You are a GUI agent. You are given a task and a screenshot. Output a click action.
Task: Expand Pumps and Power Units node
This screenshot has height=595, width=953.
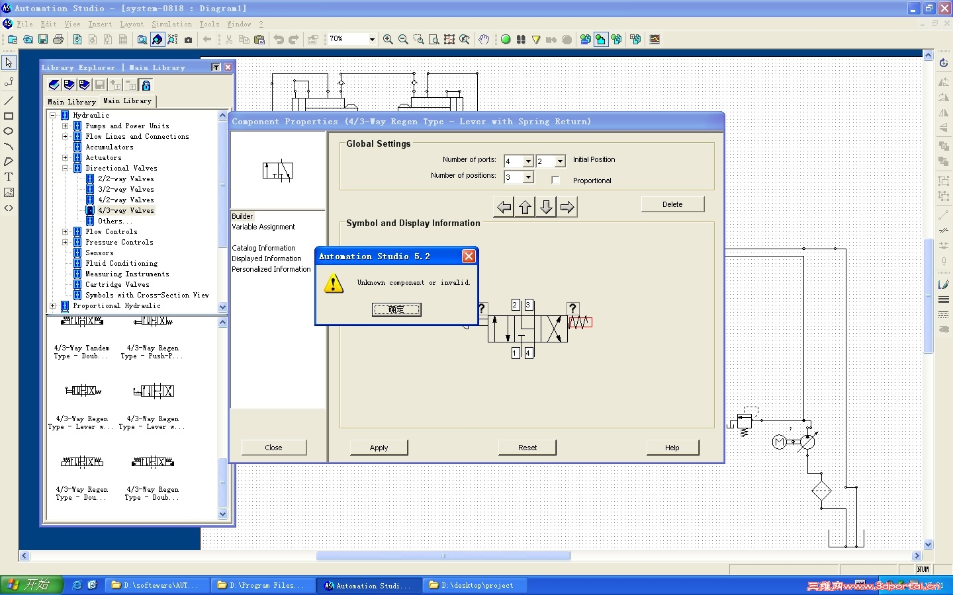coord(65,126)
